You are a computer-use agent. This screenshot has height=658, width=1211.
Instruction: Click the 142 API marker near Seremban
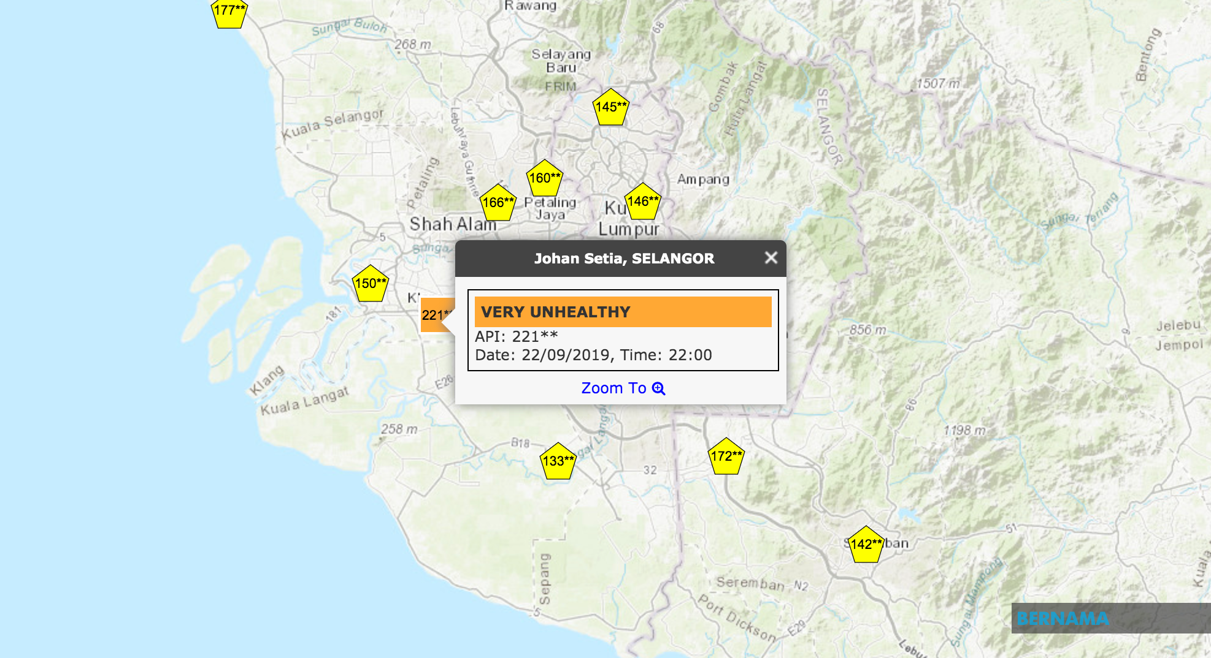[866, 545]
